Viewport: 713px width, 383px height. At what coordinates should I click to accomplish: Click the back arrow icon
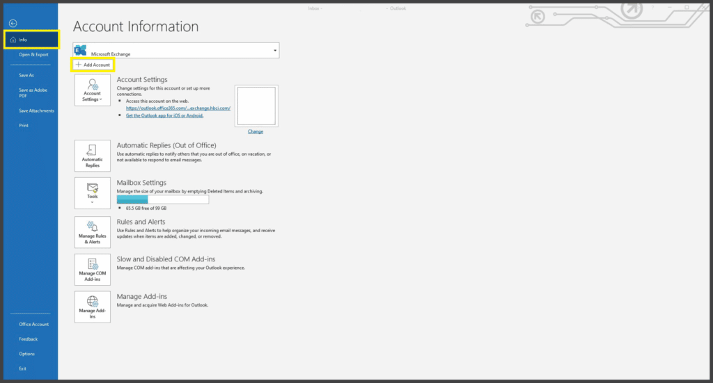(x=13, y=23)
